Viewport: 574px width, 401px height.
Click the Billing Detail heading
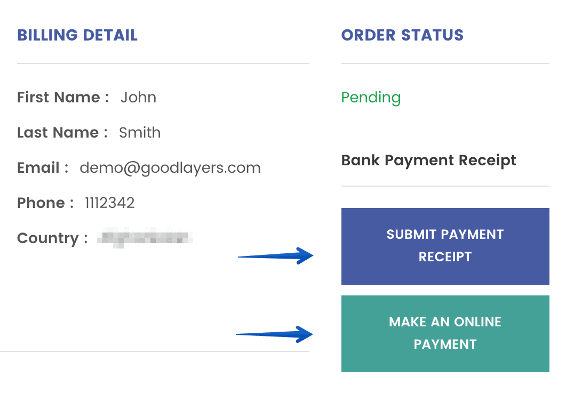coord(77,35)
